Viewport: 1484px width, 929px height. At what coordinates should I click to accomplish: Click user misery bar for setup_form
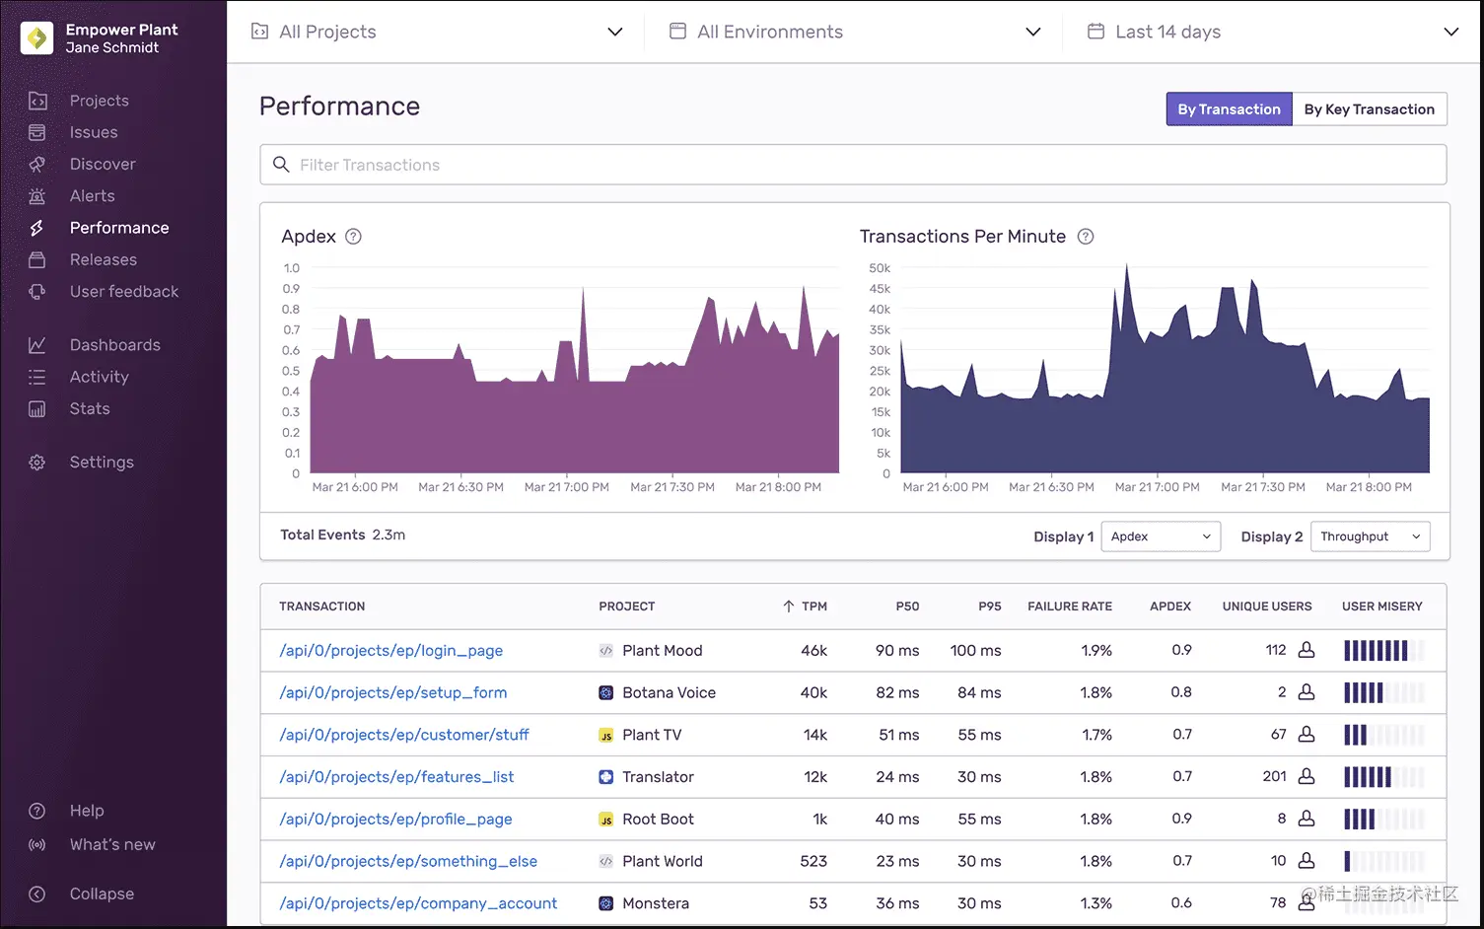(1384, 692)
